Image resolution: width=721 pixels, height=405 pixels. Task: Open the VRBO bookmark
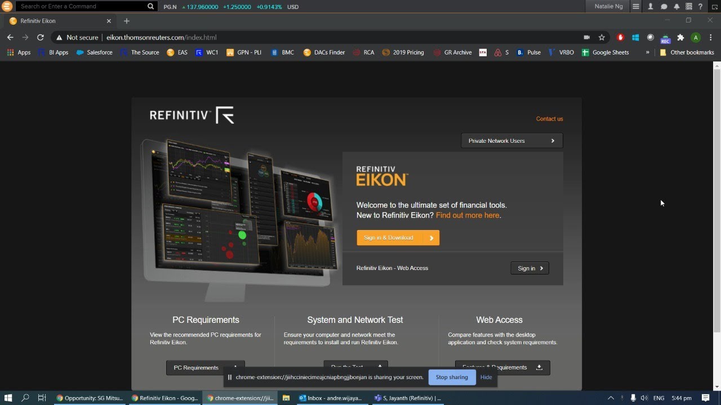click(x=561, y=52)
